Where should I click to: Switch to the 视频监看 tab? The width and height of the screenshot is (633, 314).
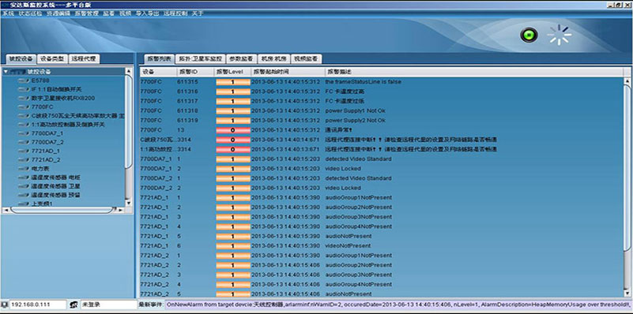[306, 59]
